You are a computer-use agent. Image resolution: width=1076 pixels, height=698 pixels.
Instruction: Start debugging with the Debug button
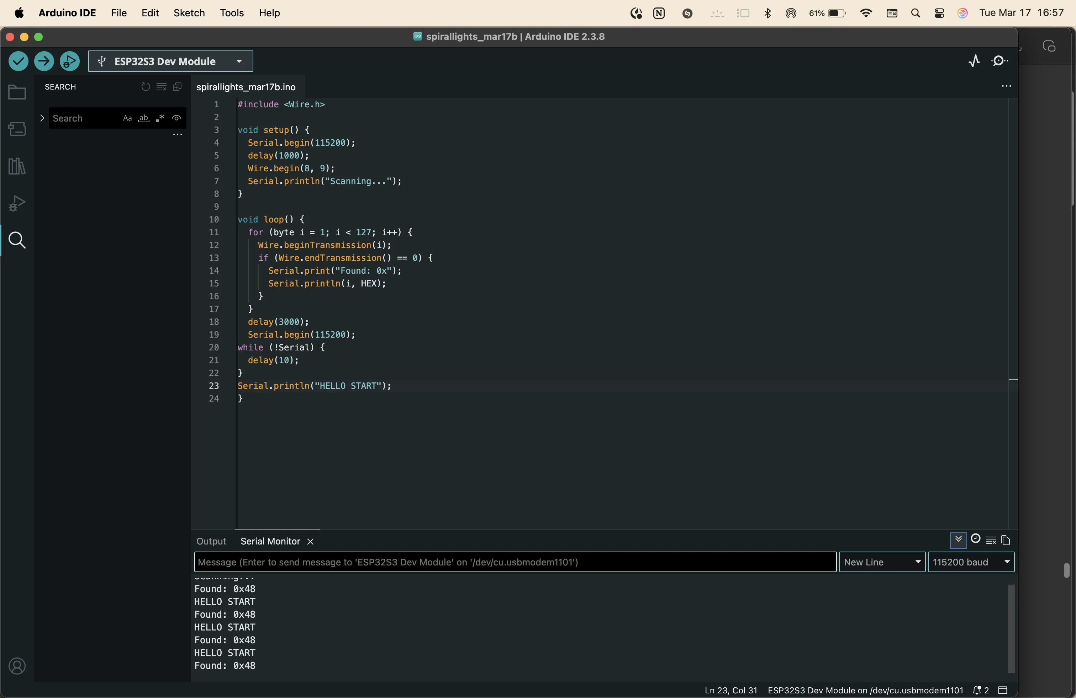point(70,61)
